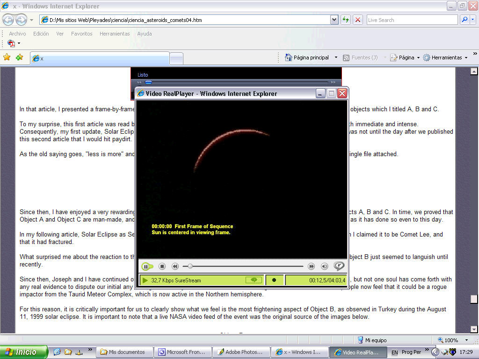Screen dimensions: 479x359
Task: Click the green eye icon beside SureStream
Action: 254,280
